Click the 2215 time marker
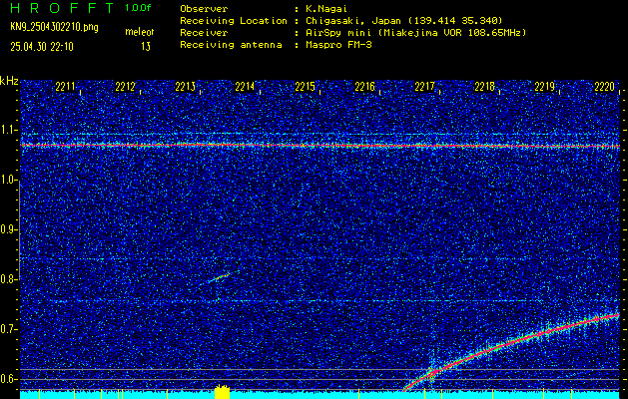The width and height of the screenshot is (628, 399). 305,87
